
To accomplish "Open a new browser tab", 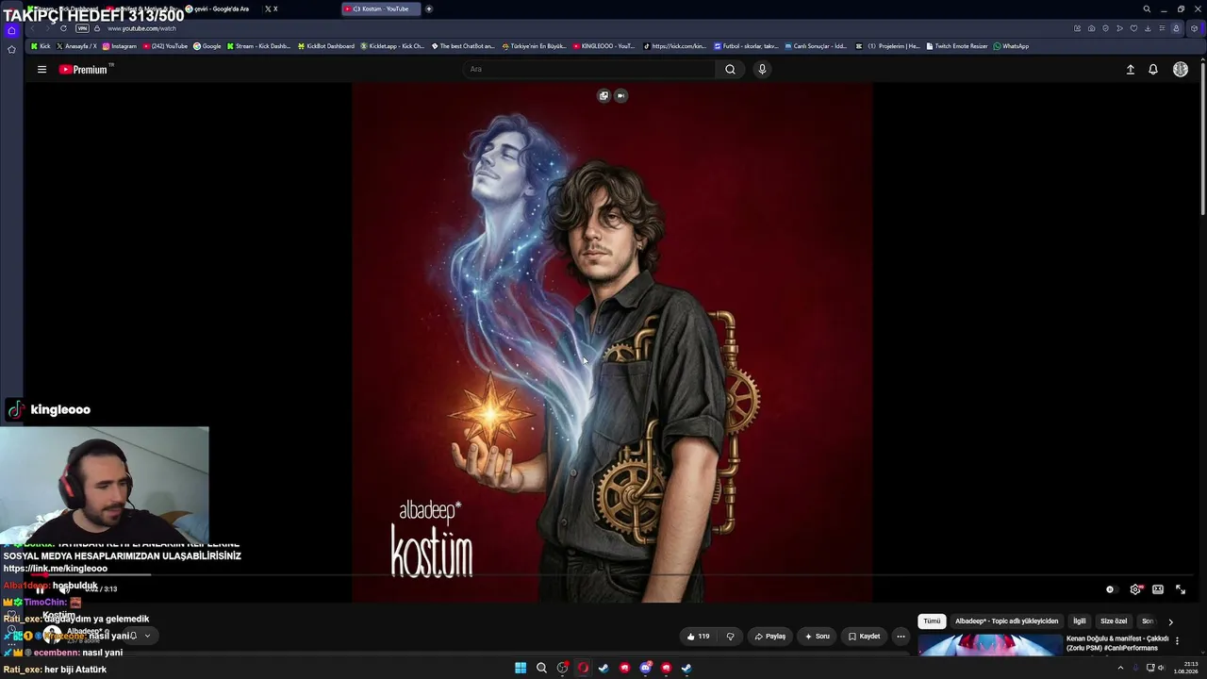I will click(429, 8).
